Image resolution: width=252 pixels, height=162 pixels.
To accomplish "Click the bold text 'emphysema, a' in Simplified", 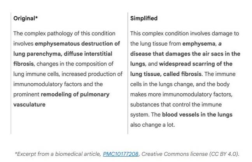I will point(202,44).
